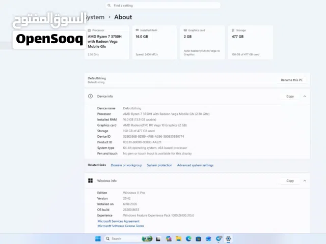The width and height of the screenshot is (326, 244).
Task: Click the Speed: 2400 MT/s text
Action: pos(147,54)
